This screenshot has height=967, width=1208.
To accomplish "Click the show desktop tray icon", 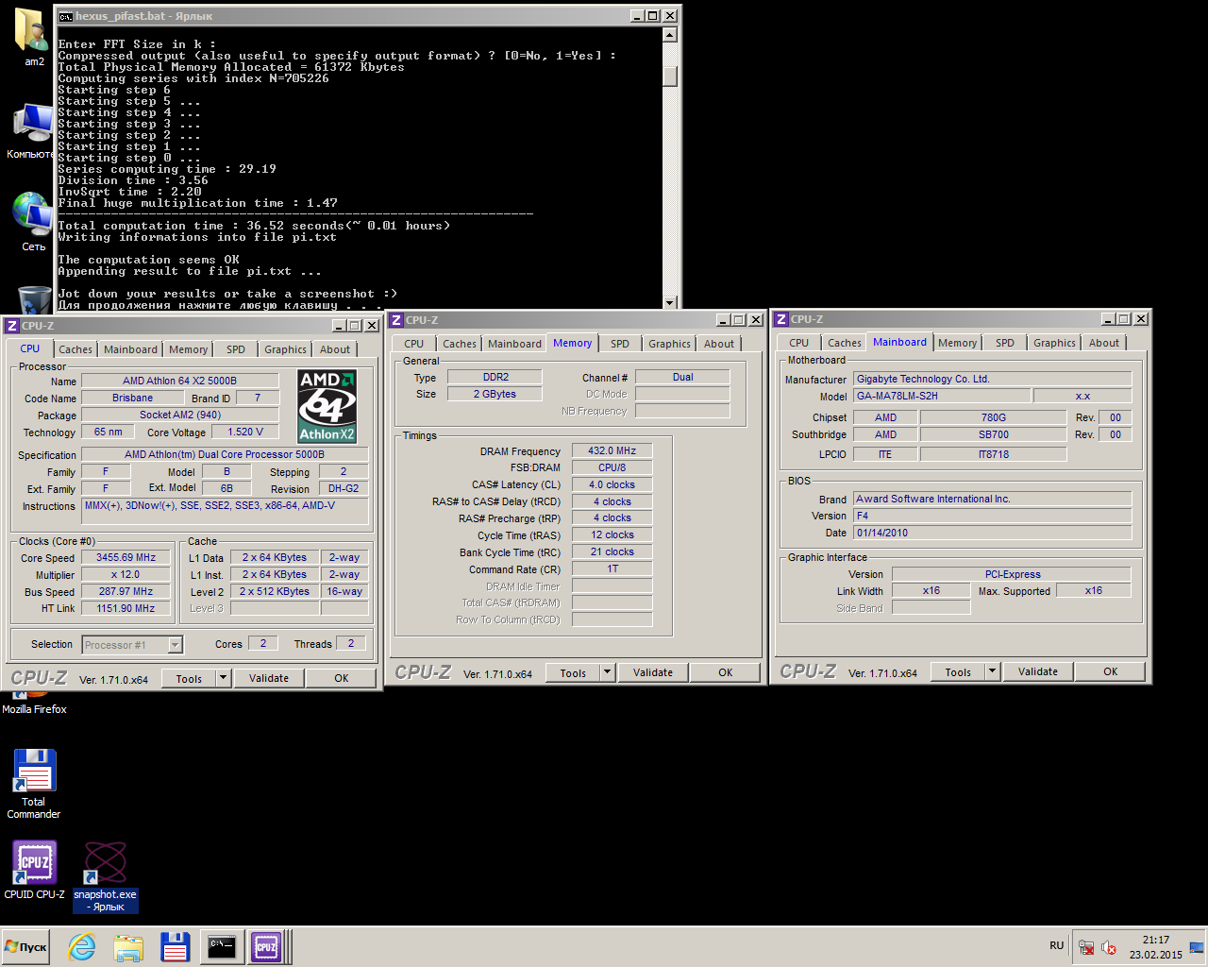I will pyautogui.click(x=1197, y=947).
